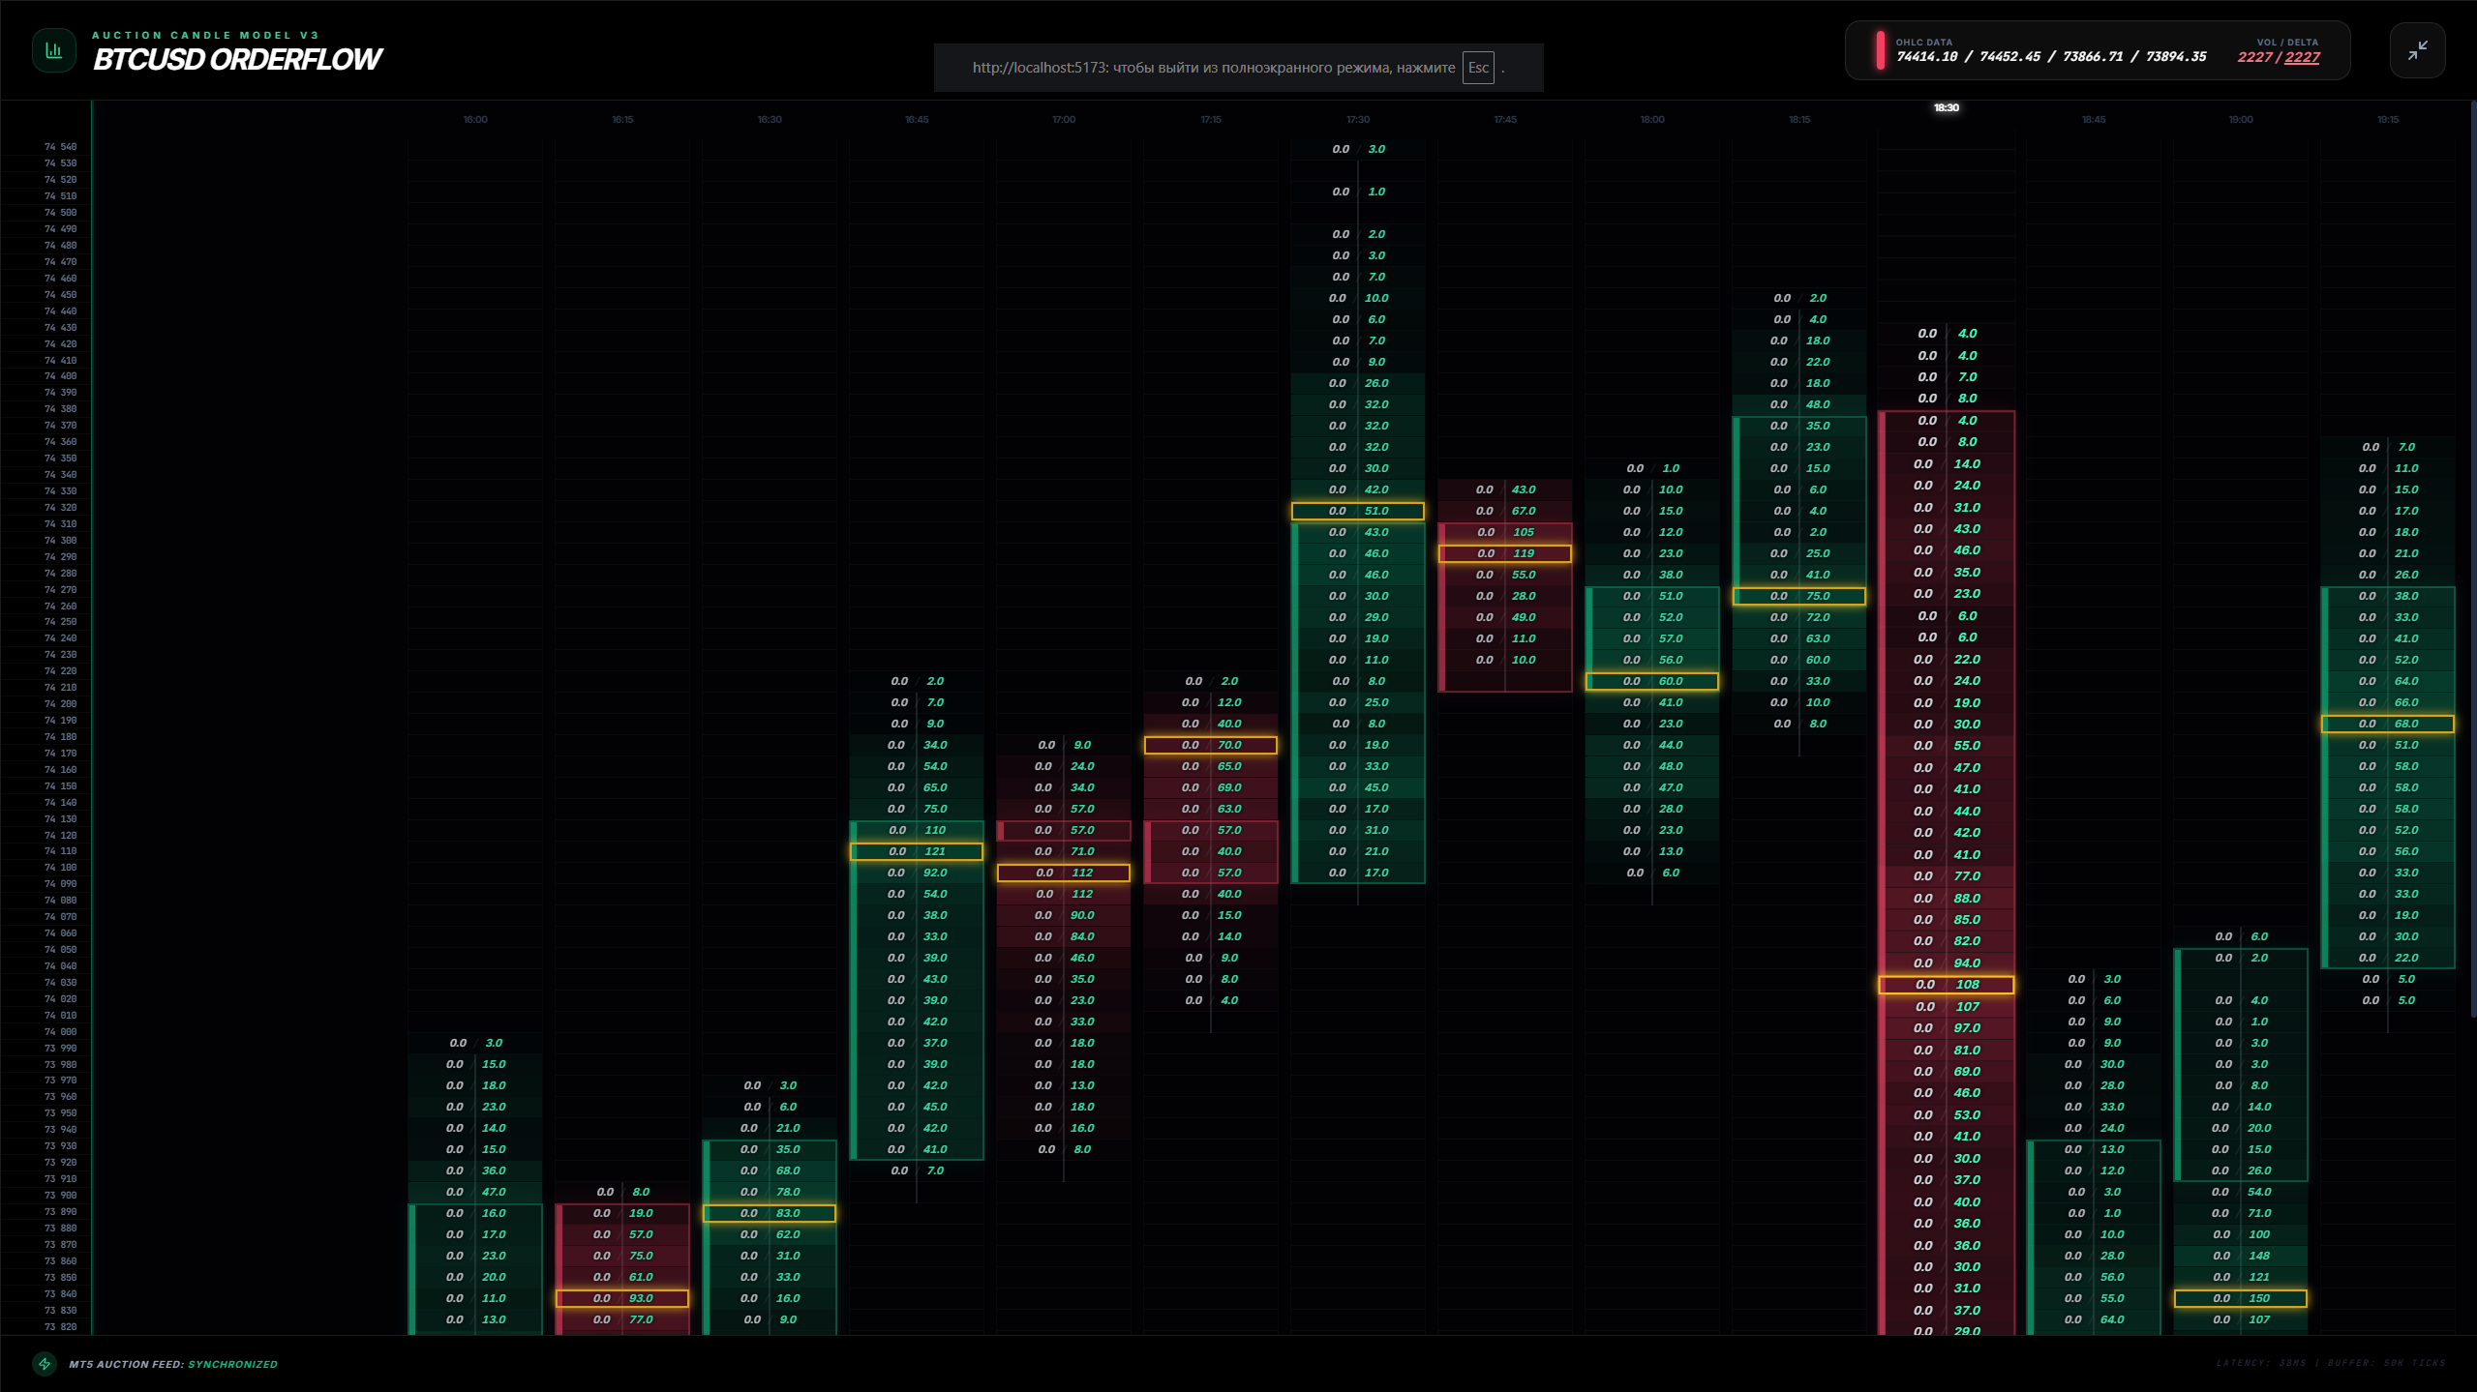Click the 74 300 price axis label

[60, 540]
